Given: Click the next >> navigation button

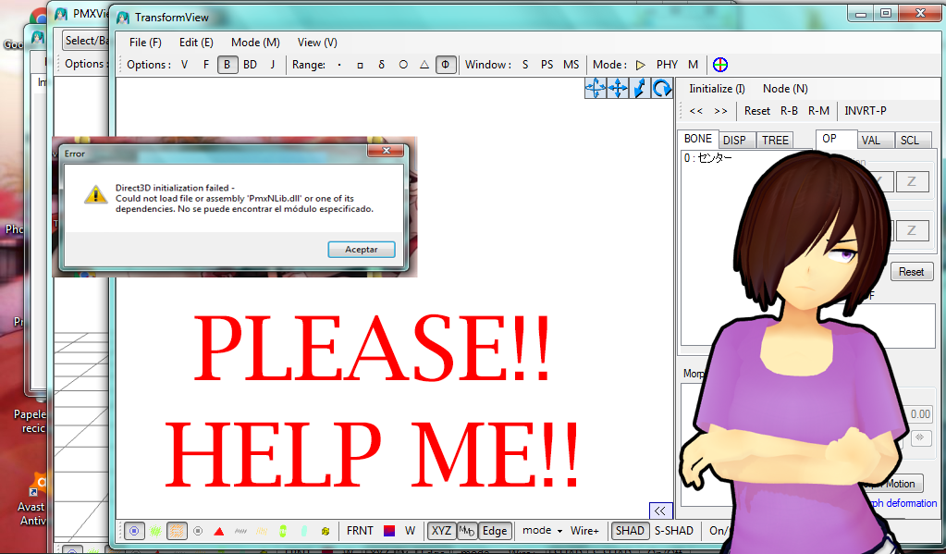Looking at the screenshot, I should (x=720, y=111).
